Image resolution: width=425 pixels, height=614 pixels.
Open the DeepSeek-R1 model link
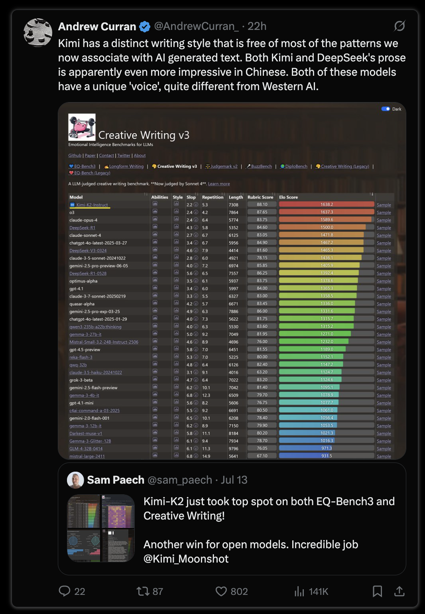[x=82, y=228]
